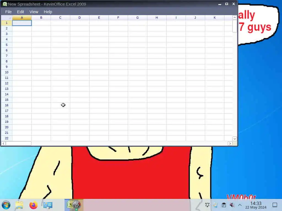Launch Firefox from the taskbar
Viewport: 282px width, 211px height.
click(x=33, y=205)
